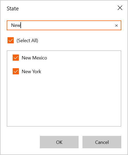The image size is (128, 155).
Task: Click the (Select All) label text
Action: coord(27,41)
